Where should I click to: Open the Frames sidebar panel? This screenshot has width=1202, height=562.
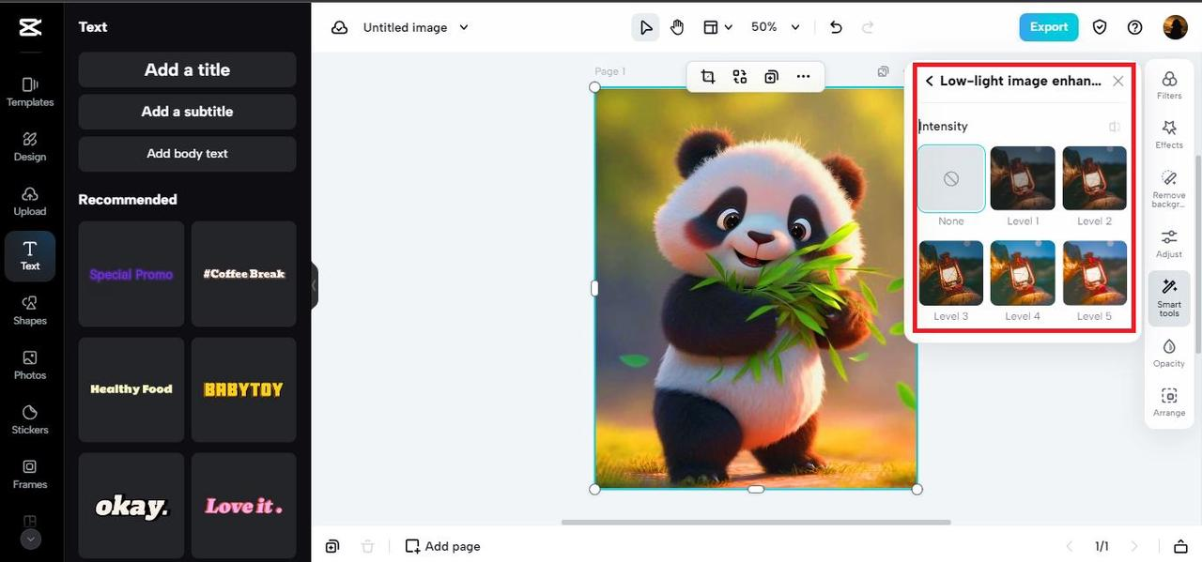pos(30,474)
